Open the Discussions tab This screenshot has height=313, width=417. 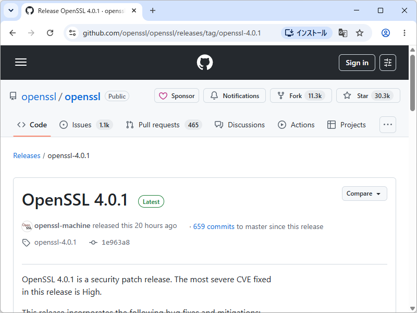coord(240,125)
